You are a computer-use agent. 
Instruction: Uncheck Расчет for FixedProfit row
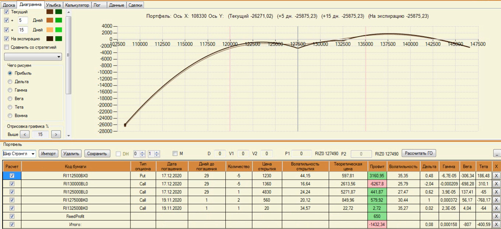pos(12,216)
